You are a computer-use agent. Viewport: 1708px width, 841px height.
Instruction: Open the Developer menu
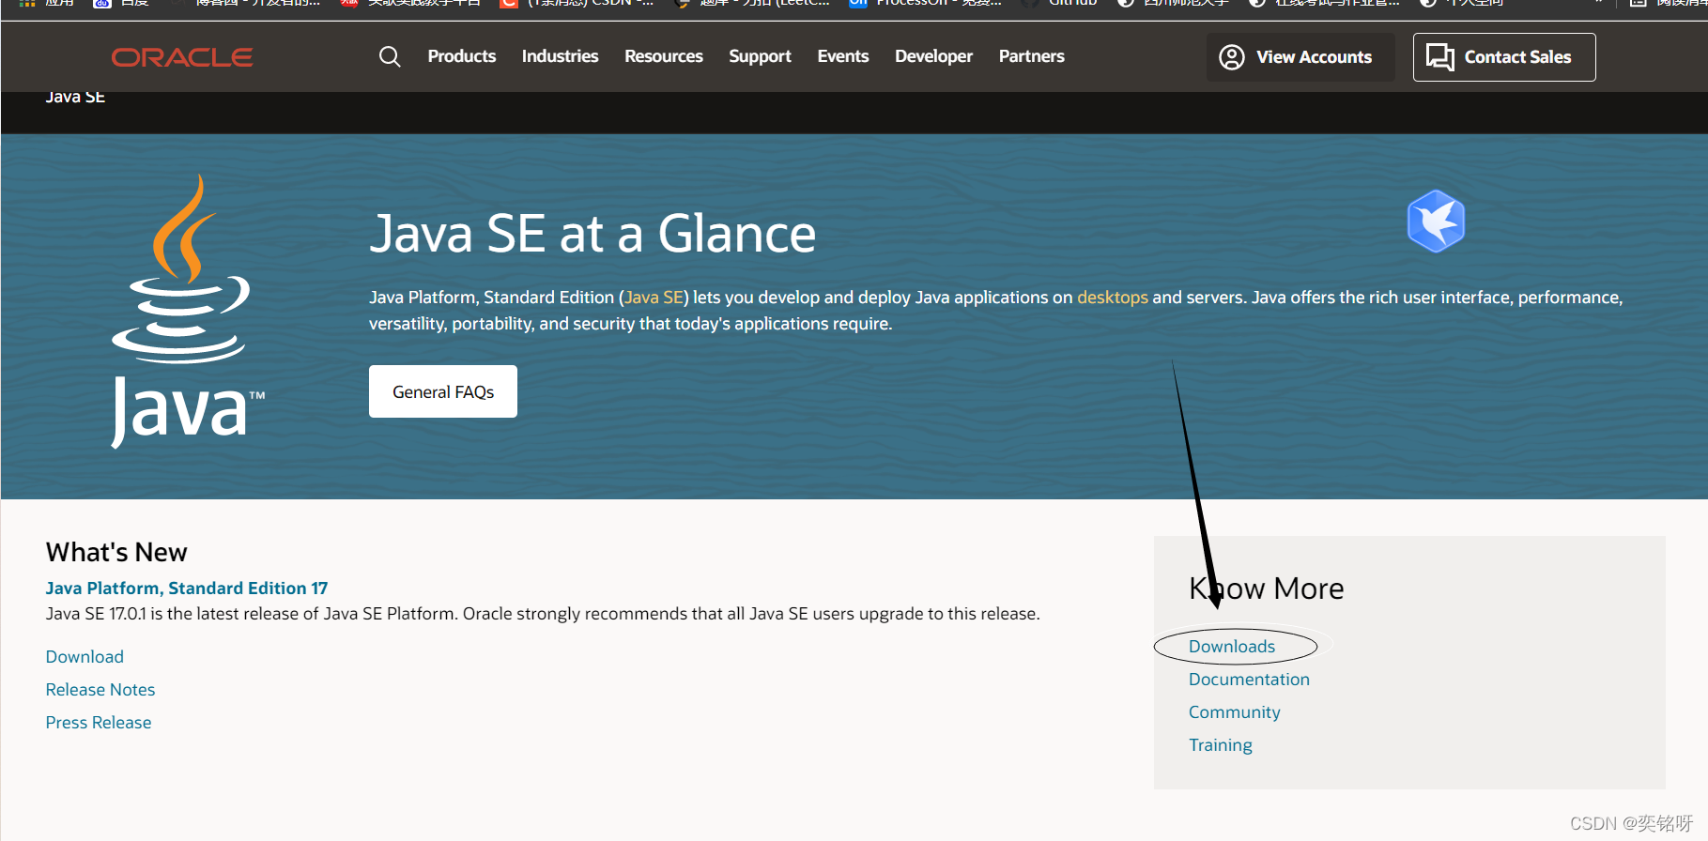click(x=933, y=56)
